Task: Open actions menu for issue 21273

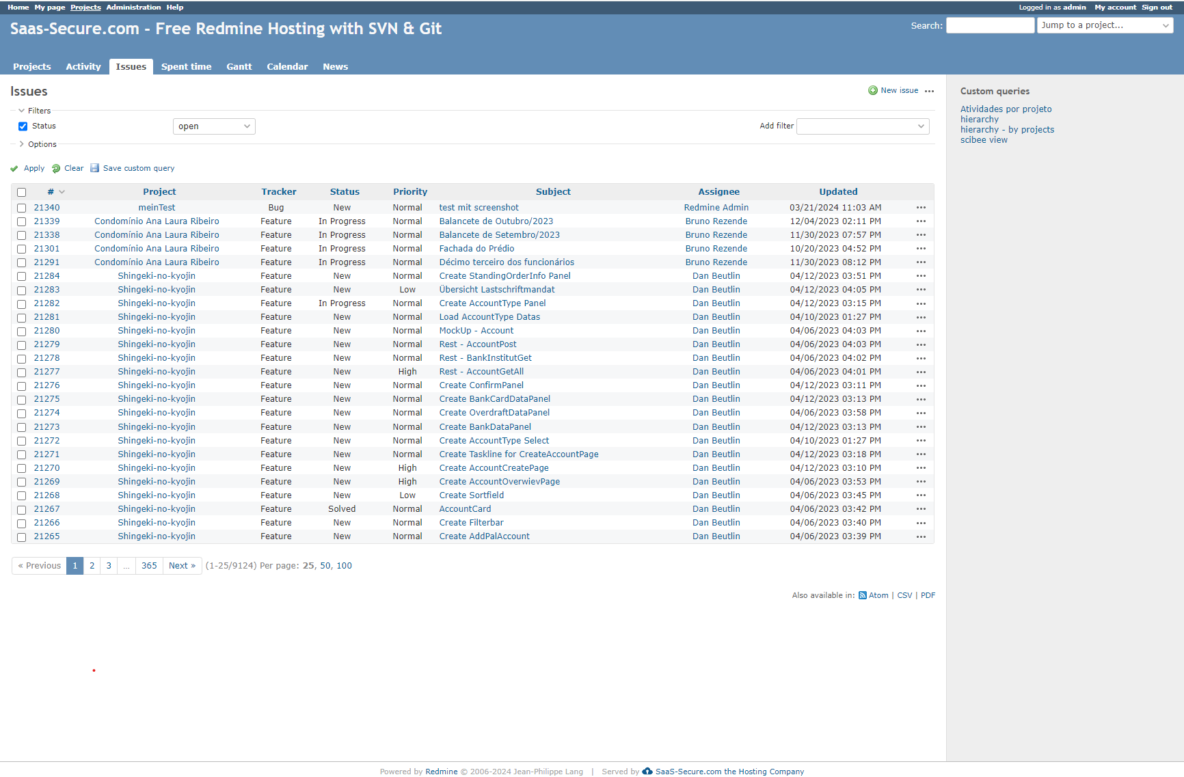Action: click(x=921, y=427)
